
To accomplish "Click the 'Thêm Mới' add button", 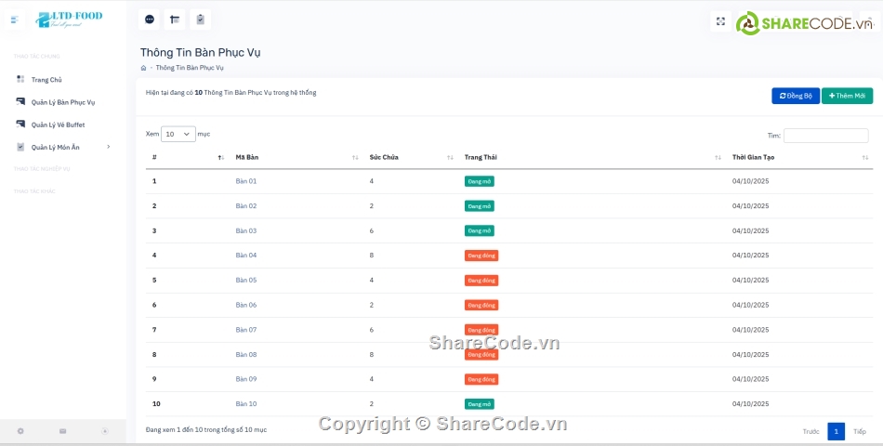I will [847, 96].
